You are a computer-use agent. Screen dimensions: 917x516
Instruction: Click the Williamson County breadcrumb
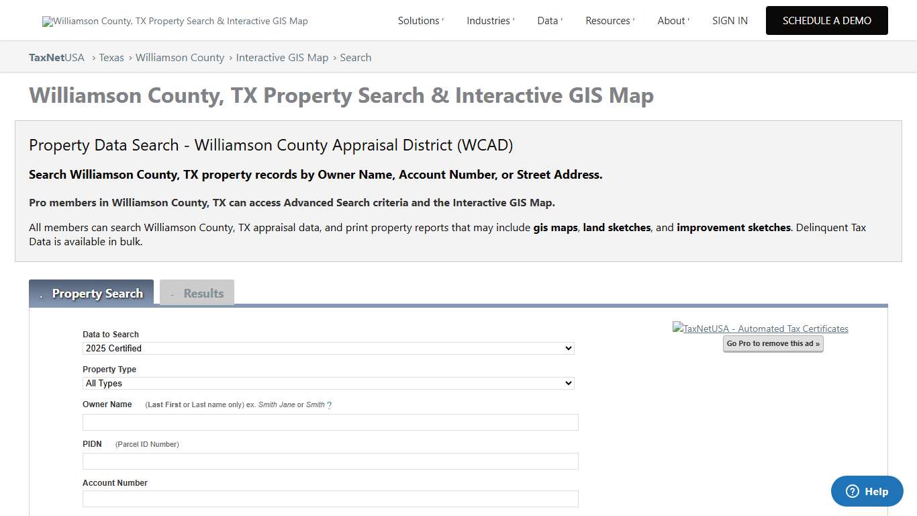[180, 57]
